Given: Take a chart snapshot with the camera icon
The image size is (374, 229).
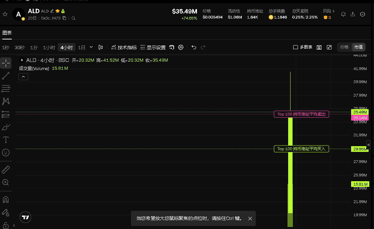Looking at the screenshot, I should pos(319,47).
